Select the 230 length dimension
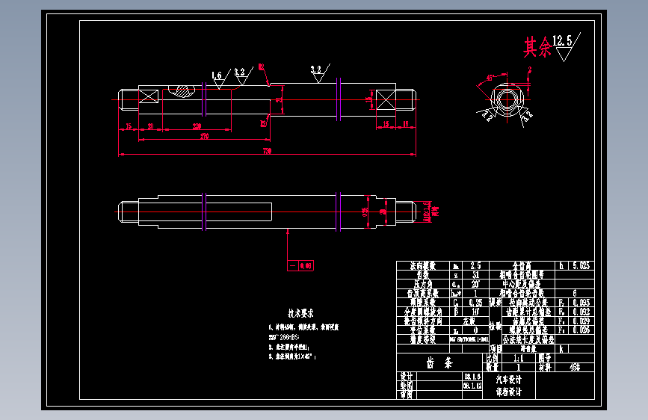 [x=197, y=126]
